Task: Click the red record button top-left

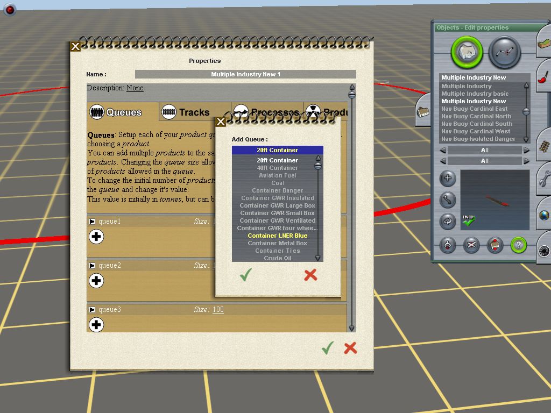Action: pyautogui.click(x=10, y=9)
